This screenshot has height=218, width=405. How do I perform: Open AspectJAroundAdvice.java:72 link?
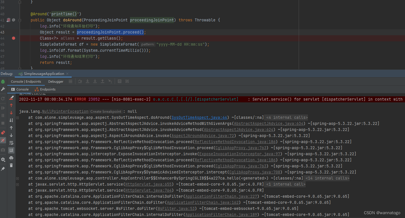202,136
